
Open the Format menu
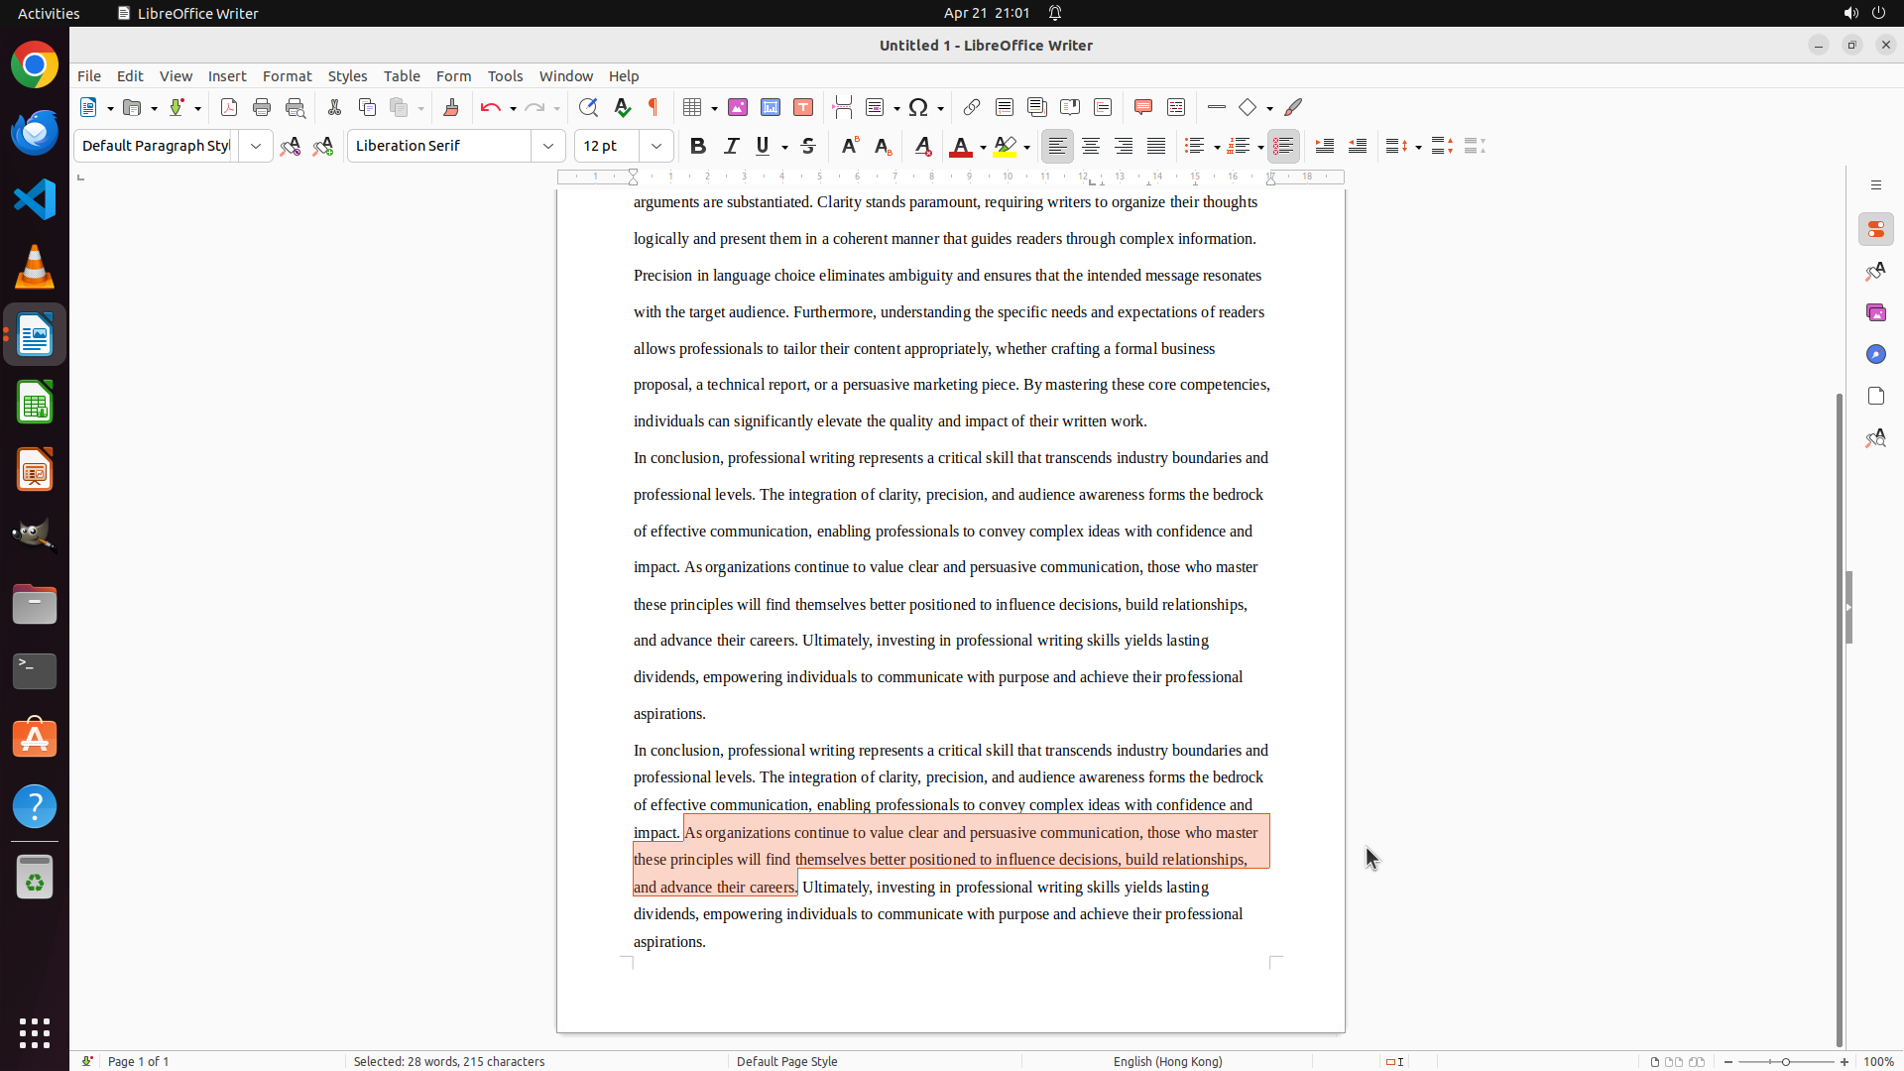(x=287, y=76)
